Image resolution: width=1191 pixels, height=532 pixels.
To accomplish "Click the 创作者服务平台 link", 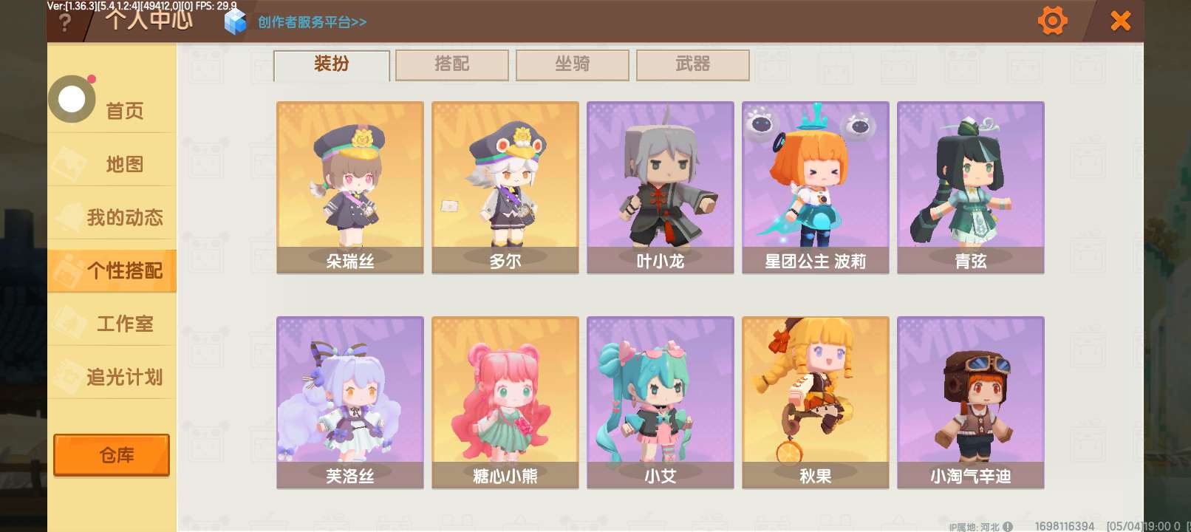I will (312, 22).
